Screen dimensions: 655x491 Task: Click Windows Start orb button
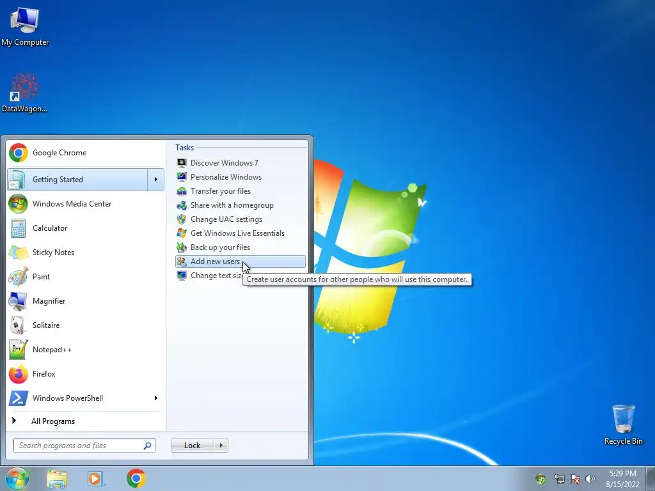(17, 478)
